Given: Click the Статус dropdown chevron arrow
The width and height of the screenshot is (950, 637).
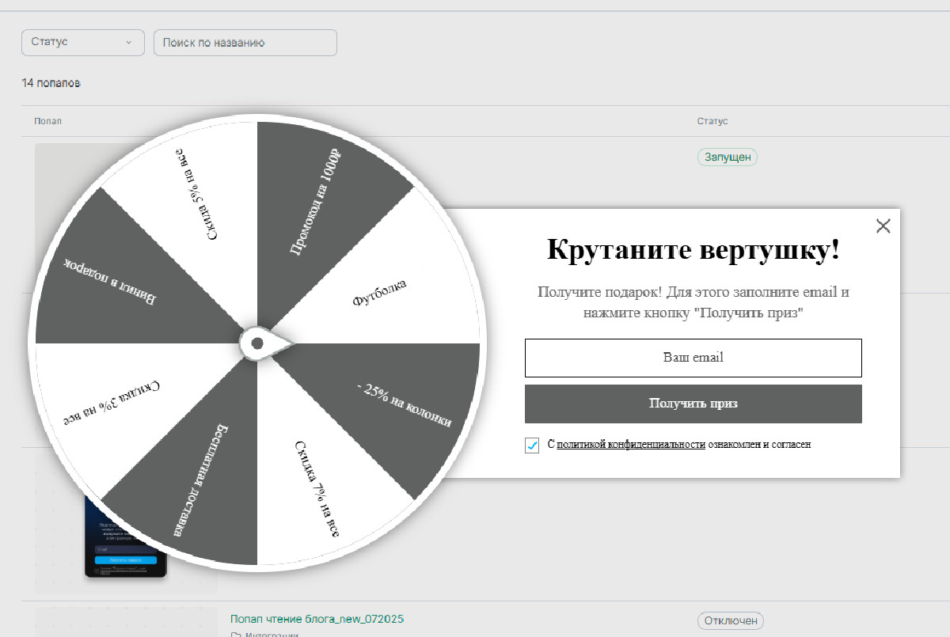Looking at the screenshot, I should tap(128, 43).
